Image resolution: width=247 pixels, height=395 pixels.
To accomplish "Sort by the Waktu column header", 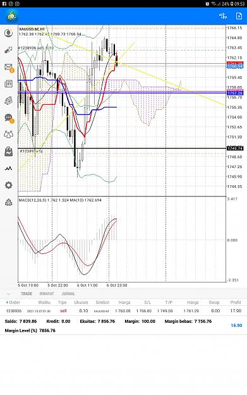I will click(44, 302).
